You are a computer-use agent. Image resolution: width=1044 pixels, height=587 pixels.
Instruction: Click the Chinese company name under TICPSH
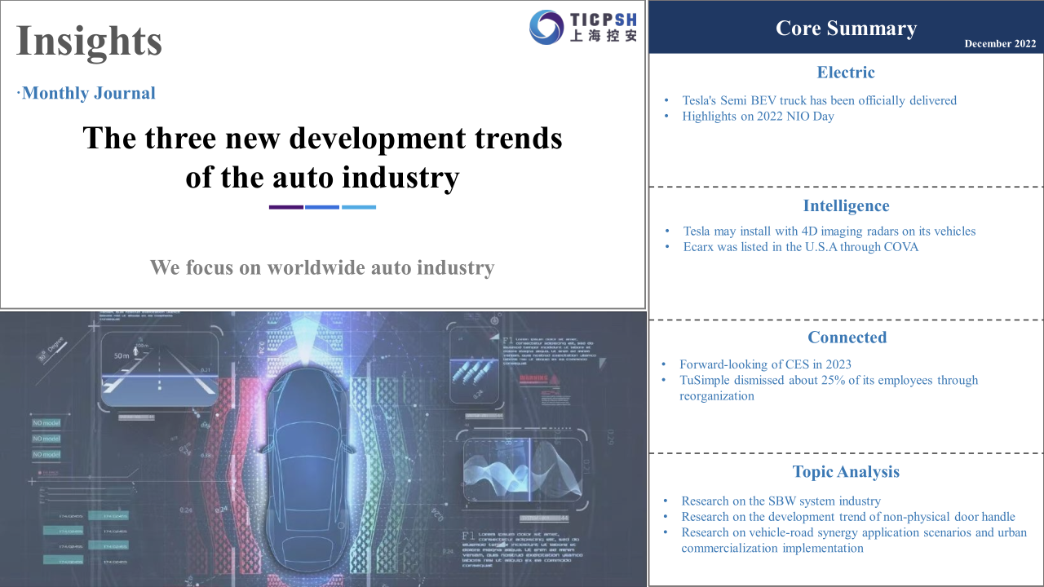[604, 37]
